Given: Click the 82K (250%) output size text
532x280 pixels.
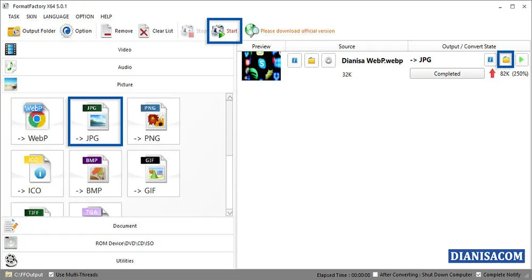Looking at the screenshot, I should point(514,73).
